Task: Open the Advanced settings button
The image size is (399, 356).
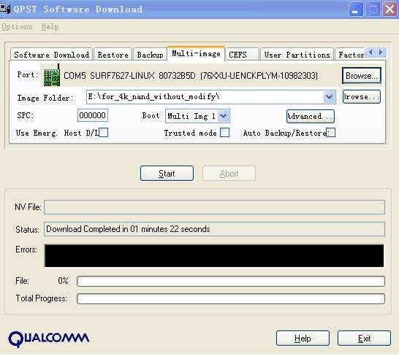Action: pyautogui.click(x=310, y=117)
